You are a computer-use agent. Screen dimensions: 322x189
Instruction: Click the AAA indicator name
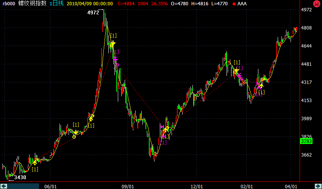[x=242, y=4]
